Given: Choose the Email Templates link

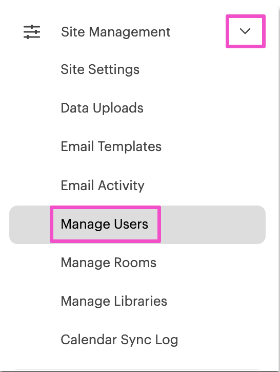Looking at the screenshot, I should coord(111,146).
